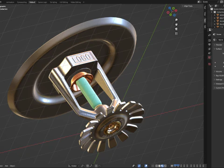Click the Scene Collection icon in outliner
Image resolution: width=224 pixels, height=168 pixels.
[x=212, y=9]
